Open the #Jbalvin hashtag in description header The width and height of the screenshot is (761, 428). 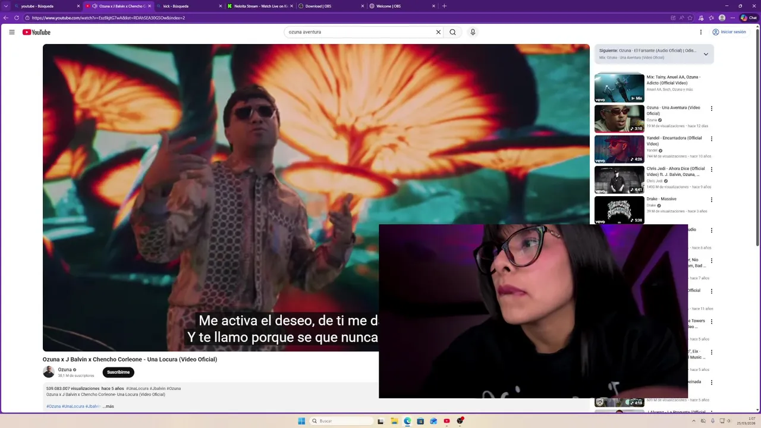pos(158,389)
